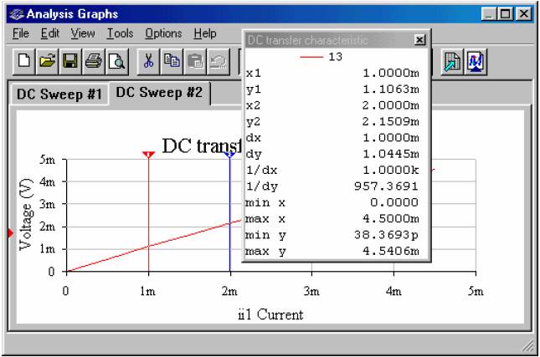
Task: Click the y1 value 1.1063m
Action: (x=391, y=89)
